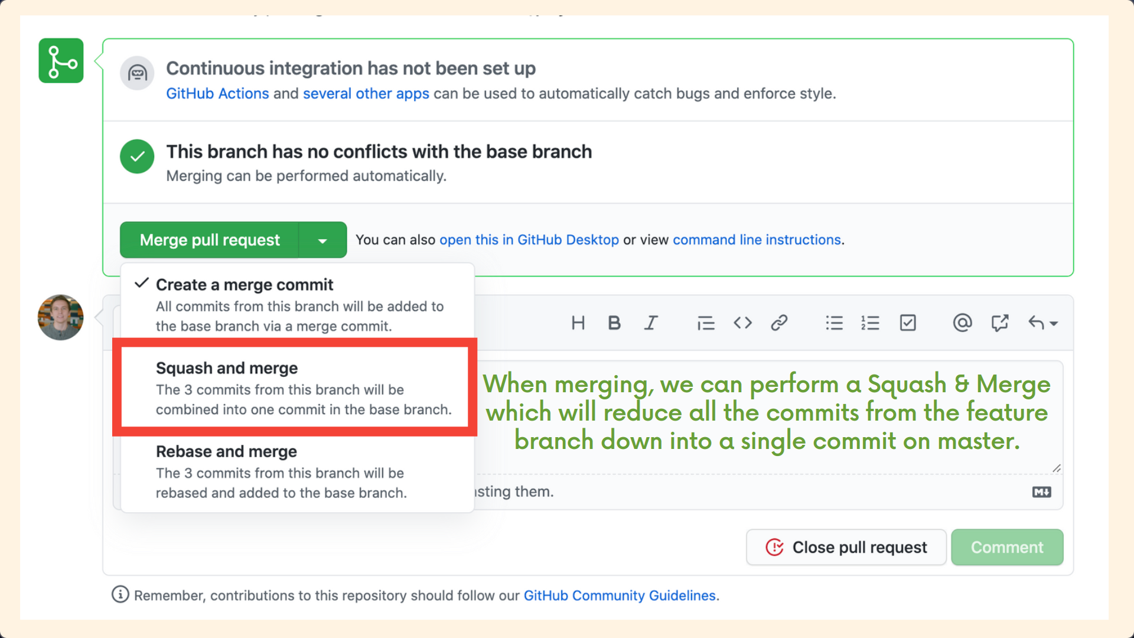1134x638 pixels.
Task: Insert a bulleted list
Action: pyautogui.click(x=834, y=323)
